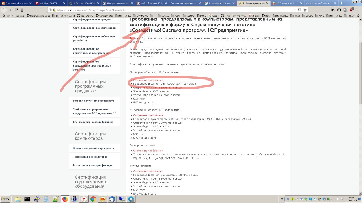
Task: Open 'Требования к компьютерам' sidebar link
Action: (94, 157)
